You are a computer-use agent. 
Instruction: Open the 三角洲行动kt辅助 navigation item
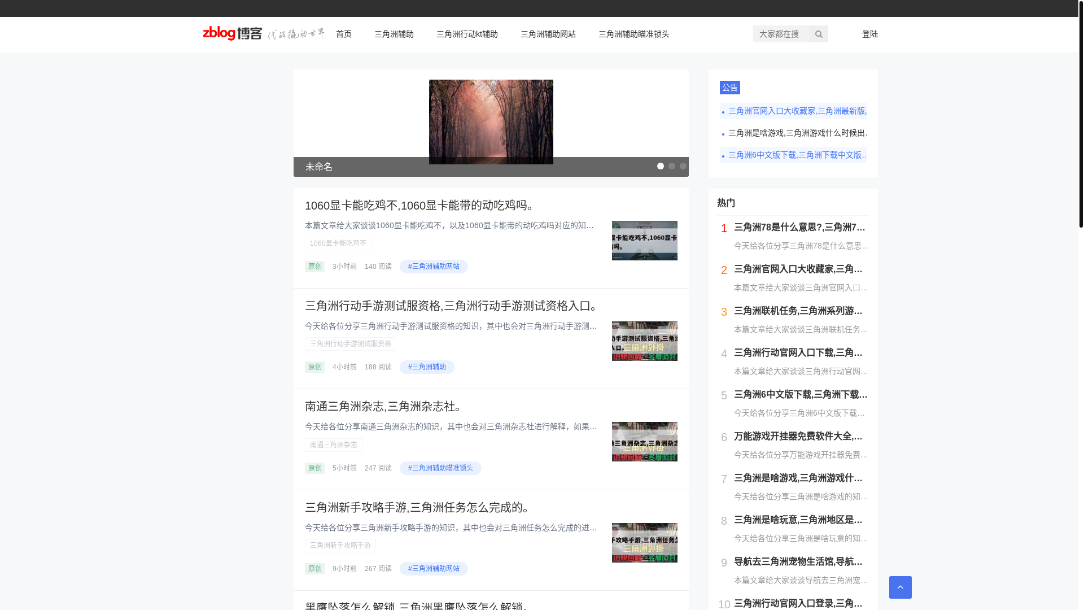(467, 34)
